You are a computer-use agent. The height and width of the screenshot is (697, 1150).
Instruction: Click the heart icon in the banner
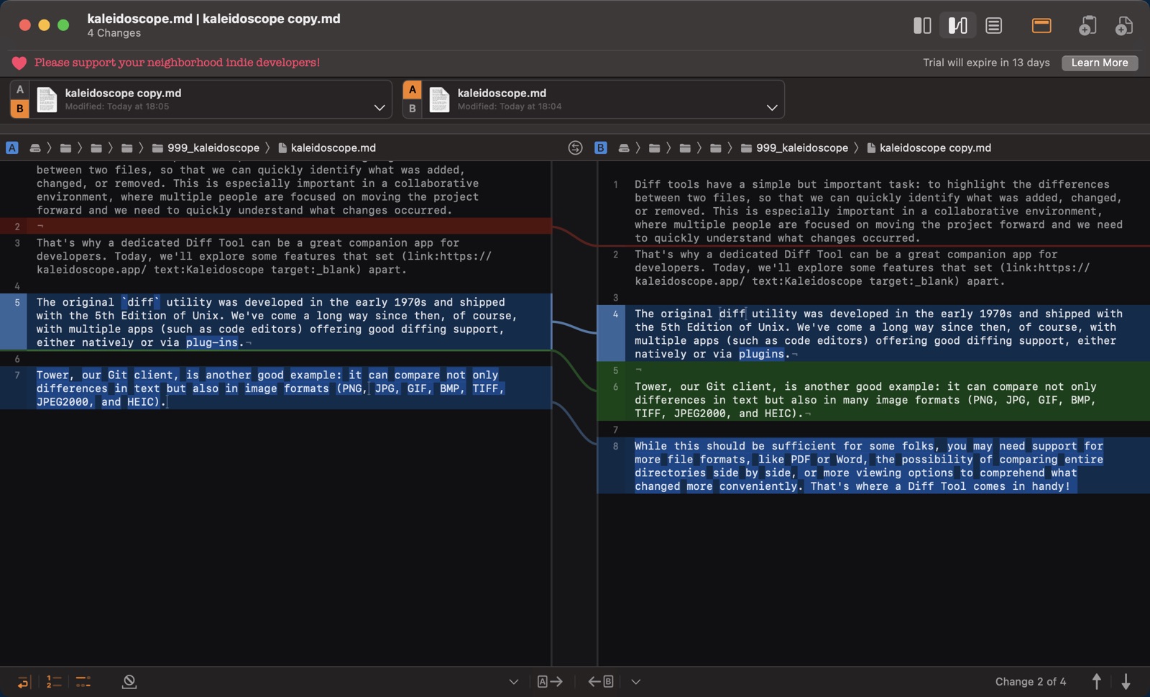[x=19, y=63]
